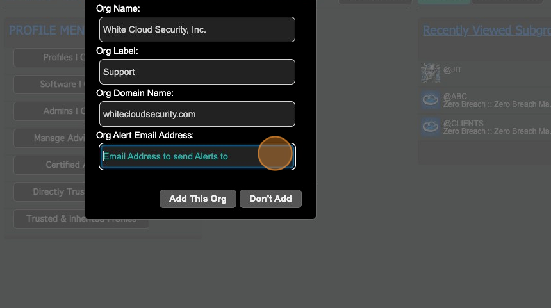Select the Org Domain Name input
The height and width of the screenshot is (308, 551).
click(197, 114)
